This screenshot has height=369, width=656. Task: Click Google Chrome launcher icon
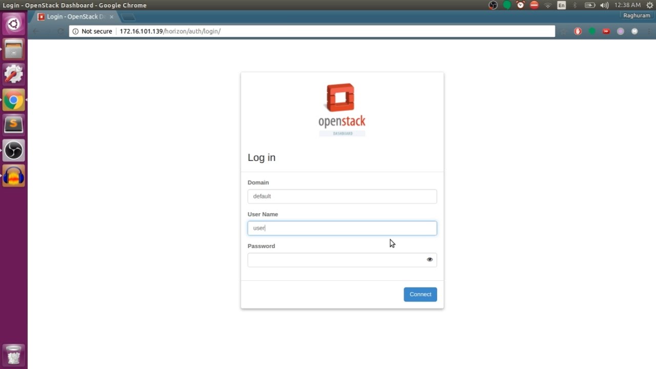tap(13, 100)
